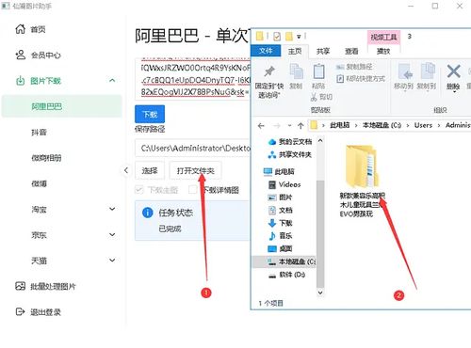The width and height of the screenshot is (471, 348).
Task: Select the 新款兼容乐高积木 folder thumbnail
Action: tap(362, 166)
